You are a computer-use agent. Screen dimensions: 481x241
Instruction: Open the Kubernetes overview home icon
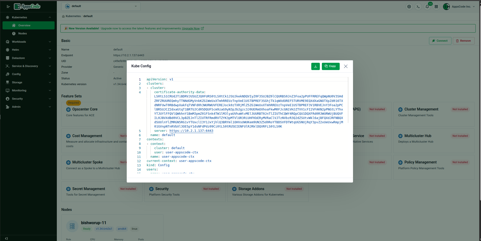click(x=63, y=16)
